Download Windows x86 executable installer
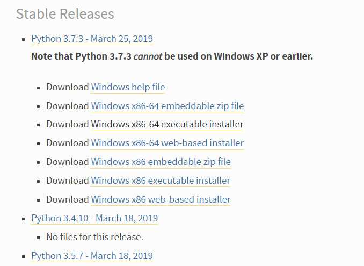364x266 pixels. click(161, 181)
